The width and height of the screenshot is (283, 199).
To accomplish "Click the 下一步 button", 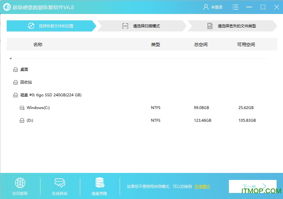I will (252, 187).
